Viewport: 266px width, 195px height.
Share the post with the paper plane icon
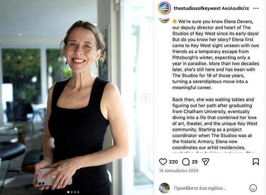point(205,162)
